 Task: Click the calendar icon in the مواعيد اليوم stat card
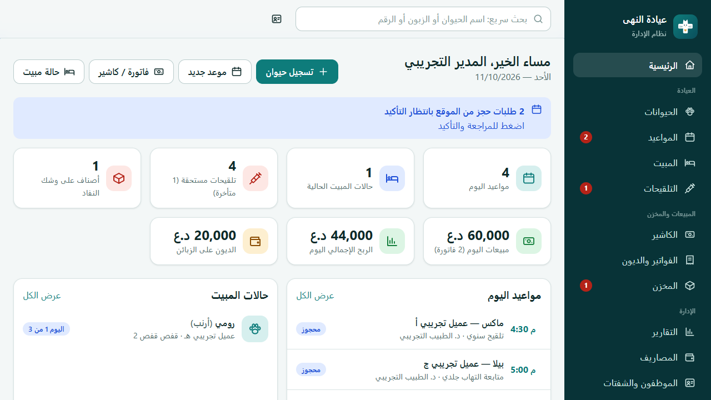pos(529,178)
